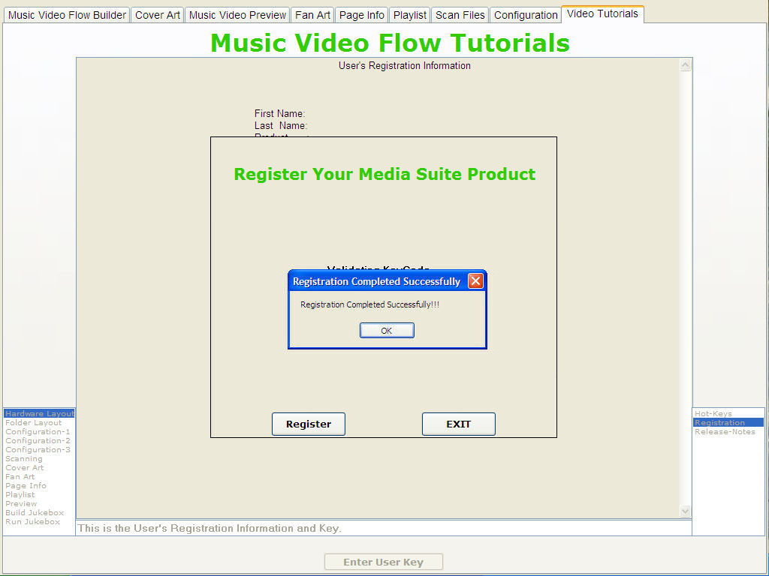The image size is (769, 576).
Task: Select Page Info in the tutorial list
Action: [39, 486]
